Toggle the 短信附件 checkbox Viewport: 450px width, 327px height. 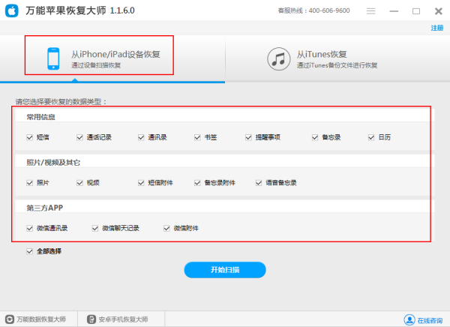coord(141,182)
